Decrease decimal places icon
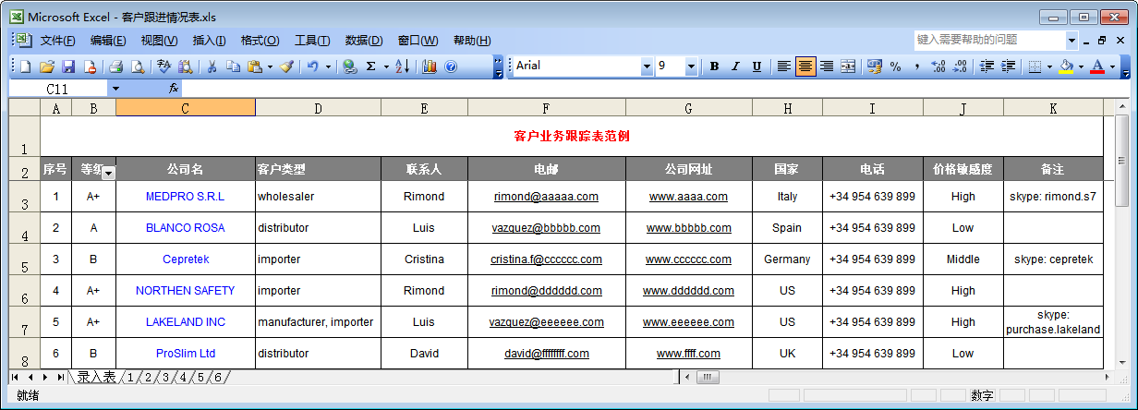Viewport: 1138px width, 410px height. [960, 66]
